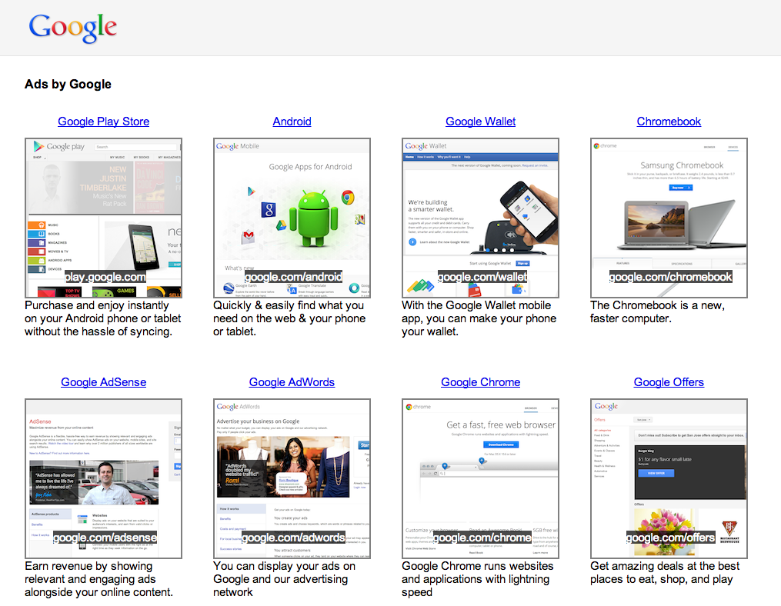Follow the Google Chrome title link
This screenshot has width=781, height=606.
coord(480,382)
